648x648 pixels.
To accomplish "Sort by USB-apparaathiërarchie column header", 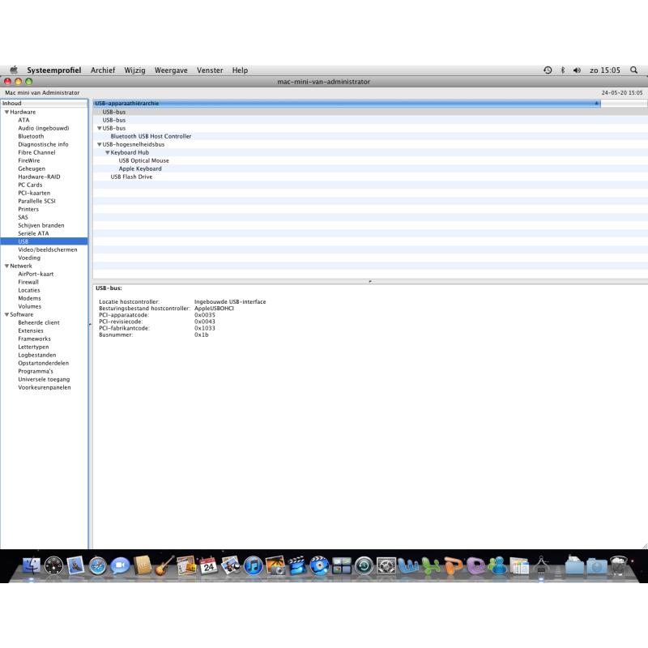I will coord(347,104).
